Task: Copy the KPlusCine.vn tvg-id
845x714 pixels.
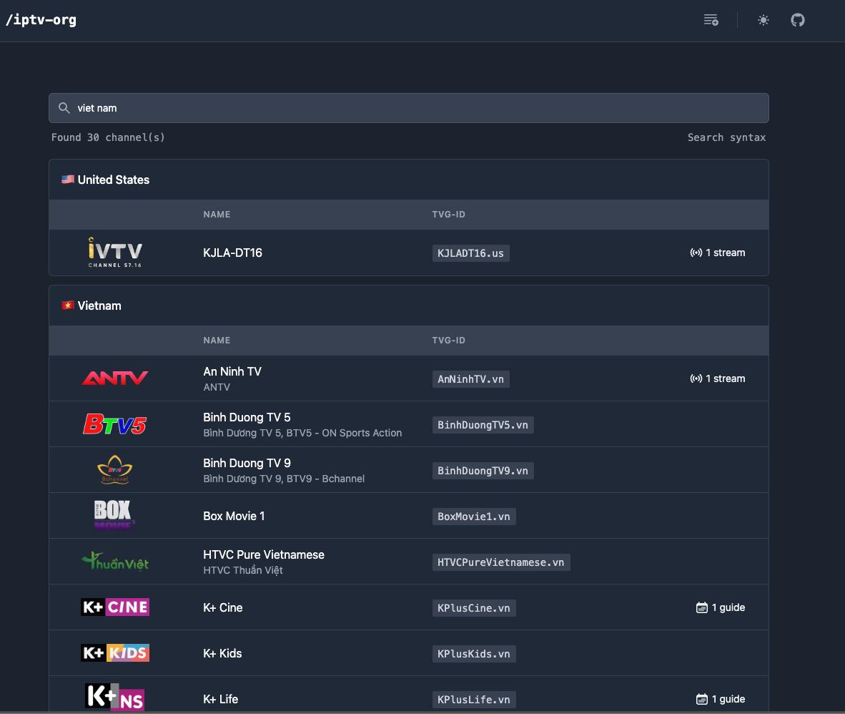Action: 474,608
